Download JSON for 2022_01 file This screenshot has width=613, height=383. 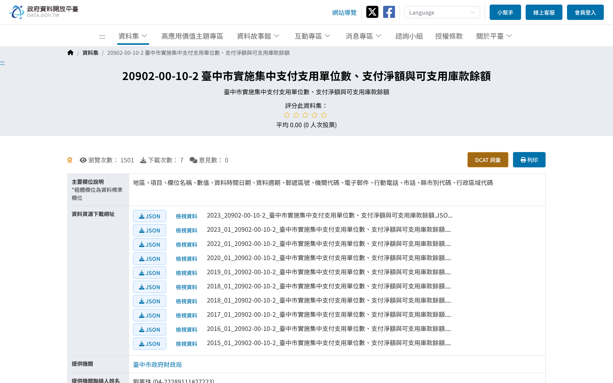click(149, 244)
